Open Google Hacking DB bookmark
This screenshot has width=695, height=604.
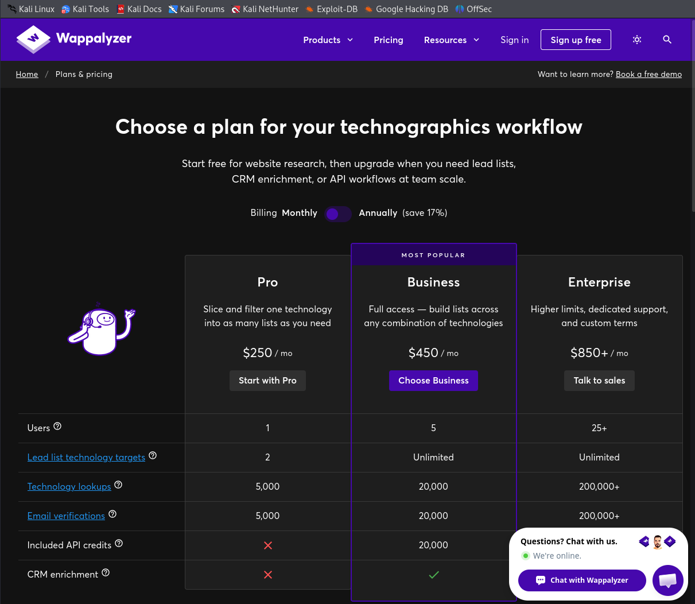(406, 9)
